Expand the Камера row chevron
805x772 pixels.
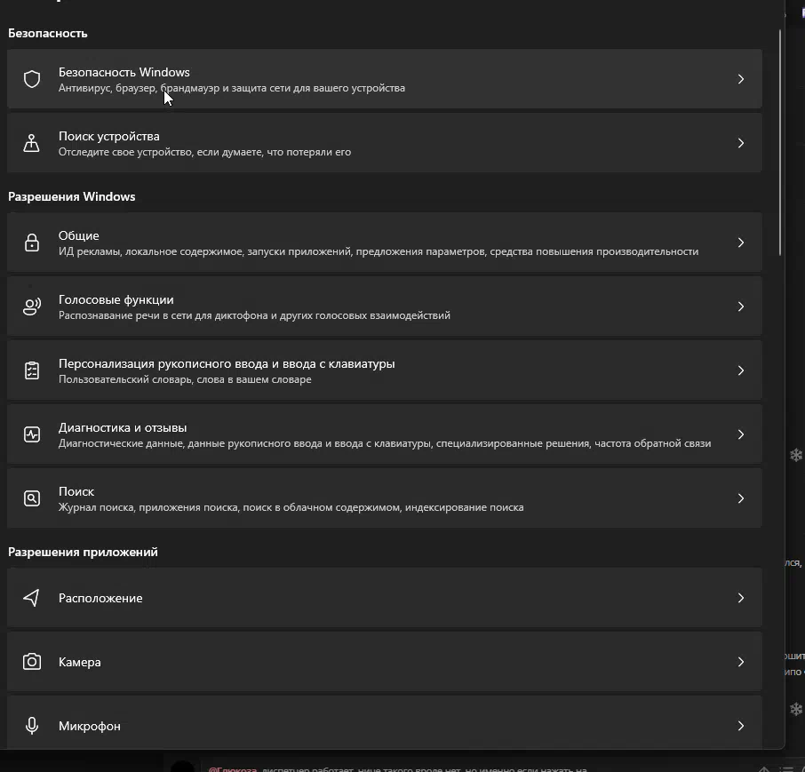pyautogui.click(x=740, y=662)
